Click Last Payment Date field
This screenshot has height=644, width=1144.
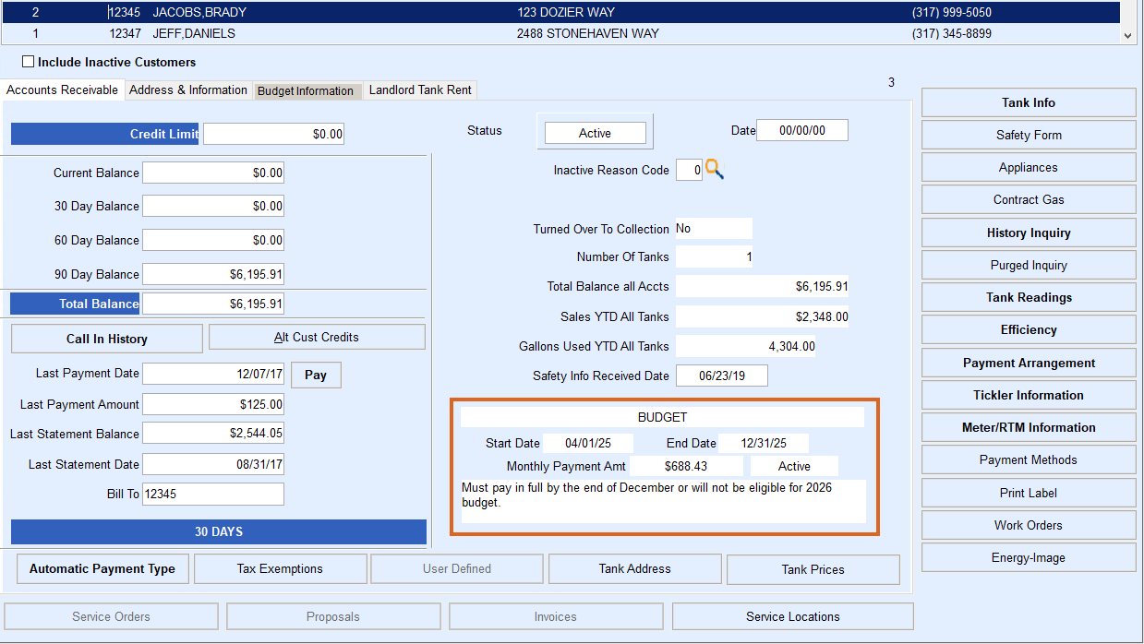pyautogui.click(x=213, y=374)
